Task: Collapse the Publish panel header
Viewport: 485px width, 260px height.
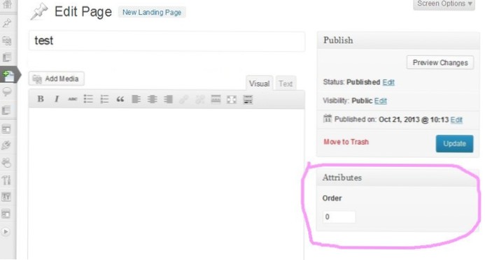Action: (398, 41)
